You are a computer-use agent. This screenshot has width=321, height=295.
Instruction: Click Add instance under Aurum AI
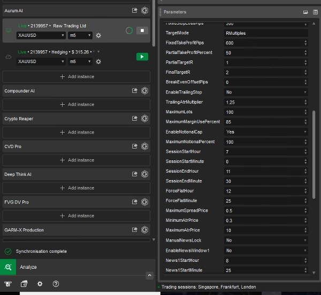(x=77, y=76)
